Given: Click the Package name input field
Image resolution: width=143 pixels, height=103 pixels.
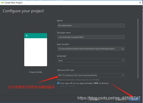Looking at the screenshot, I should pos(91,37).
